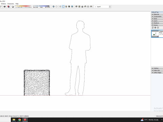Open the Extensions menu
Viewport: 163px width, 122px height.
point(11,4)
